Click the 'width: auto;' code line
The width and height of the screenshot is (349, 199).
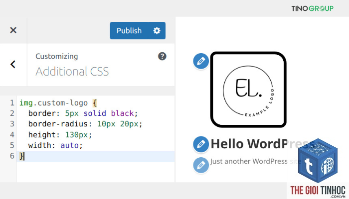click(x=55, y=145)
